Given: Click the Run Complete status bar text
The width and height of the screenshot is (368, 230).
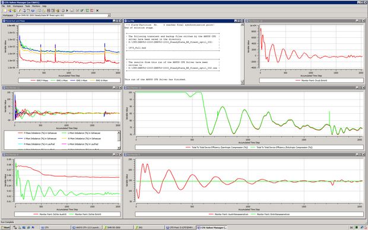Looking at the screenshot, I should (x=8, y=222).
